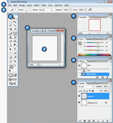Image resolution: width=113 pixels, height=123 pixels.
Task: Switch to the Channels tab
Action: (90, 83)
